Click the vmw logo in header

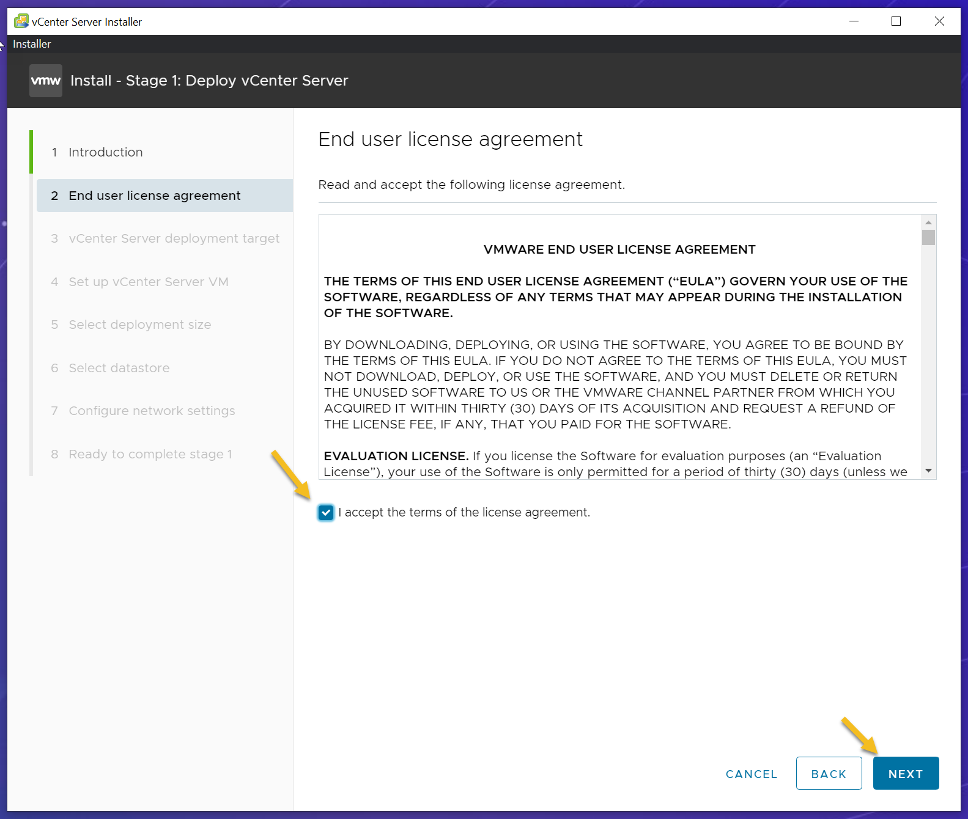pos(46,81)
